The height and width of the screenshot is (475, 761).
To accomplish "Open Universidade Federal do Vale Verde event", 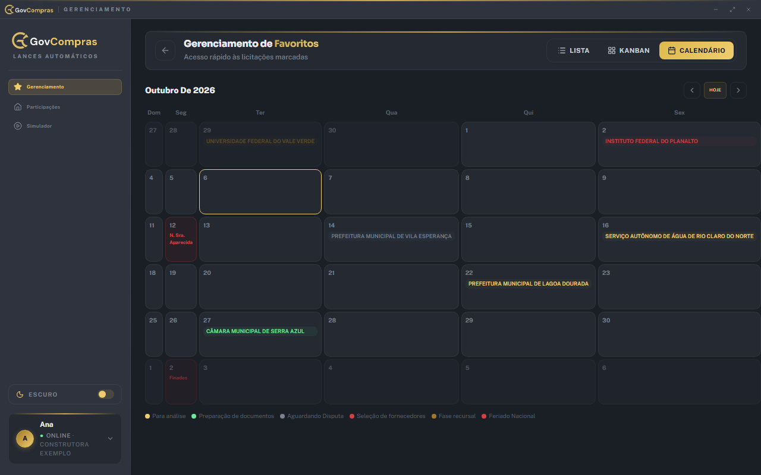I will [260, 141].
